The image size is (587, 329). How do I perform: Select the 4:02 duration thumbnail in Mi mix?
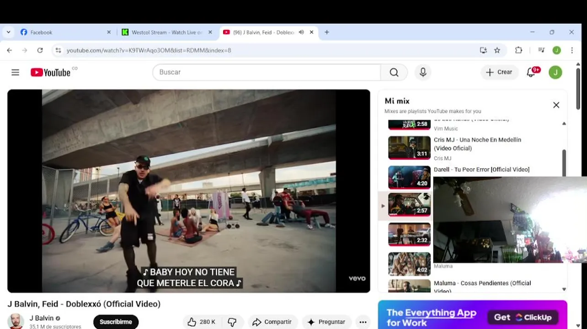click(409, 264)
